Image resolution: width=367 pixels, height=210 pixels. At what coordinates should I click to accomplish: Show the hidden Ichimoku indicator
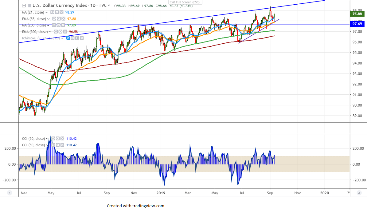68,38
